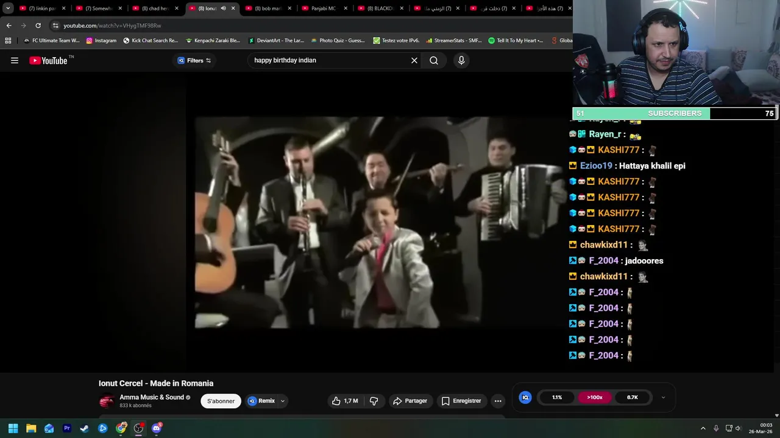Open Steam from the taskbar
780x438 pixels.
[85, 428]
